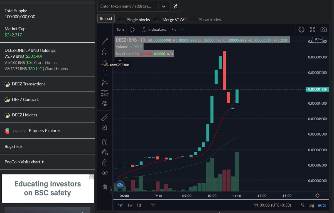Enter fullscreen chart mode
The height and width of the screenshot is (213, 334).
pos(312,30)
